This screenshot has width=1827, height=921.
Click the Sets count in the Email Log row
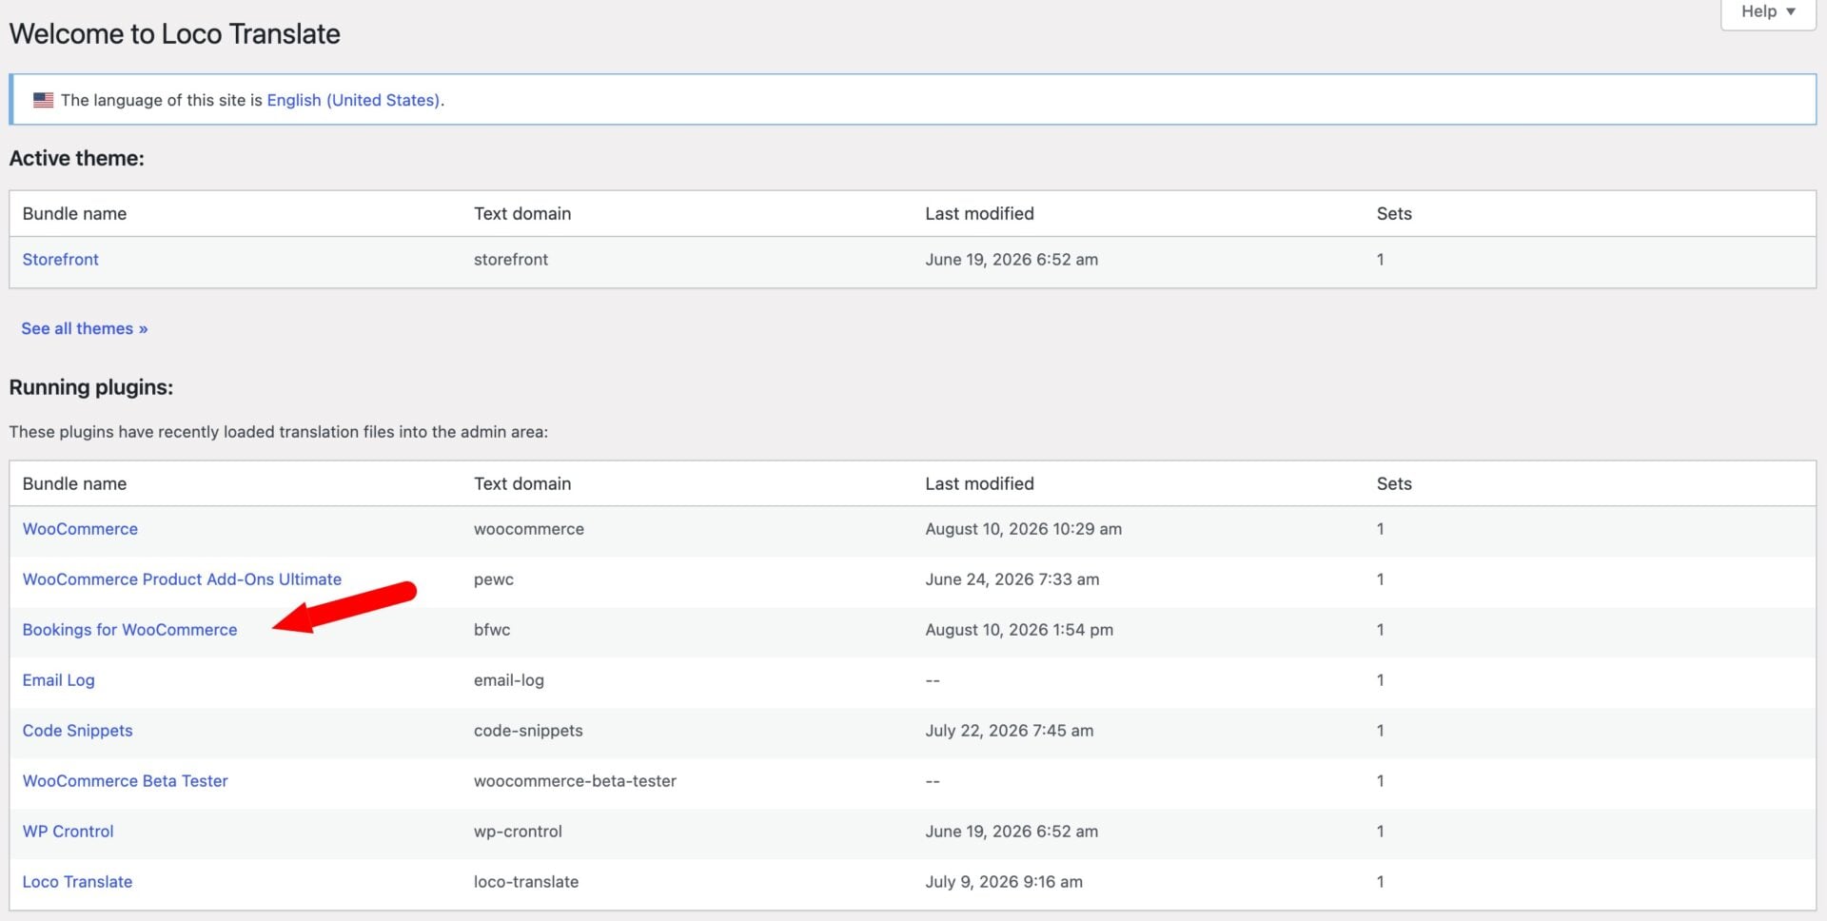1381,680
